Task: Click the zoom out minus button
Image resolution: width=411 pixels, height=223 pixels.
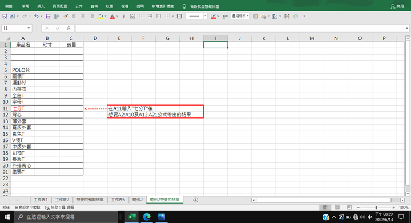Action: [x=358, y=208]
